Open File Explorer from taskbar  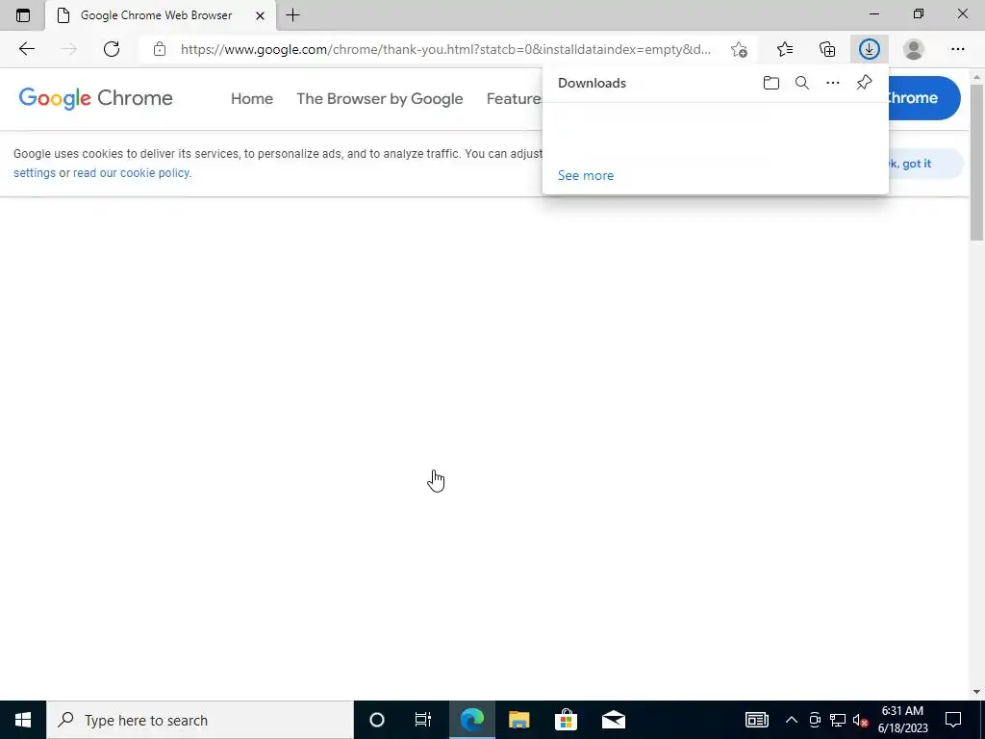tap(518, 720)
